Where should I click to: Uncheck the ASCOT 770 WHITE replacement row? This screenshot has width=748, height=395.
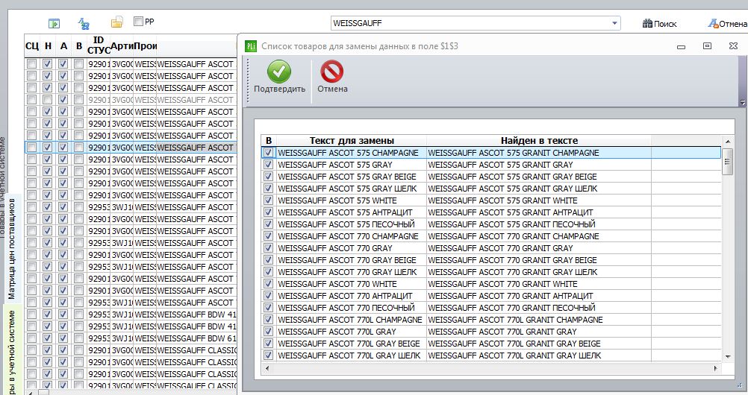(x=269, y=283)
